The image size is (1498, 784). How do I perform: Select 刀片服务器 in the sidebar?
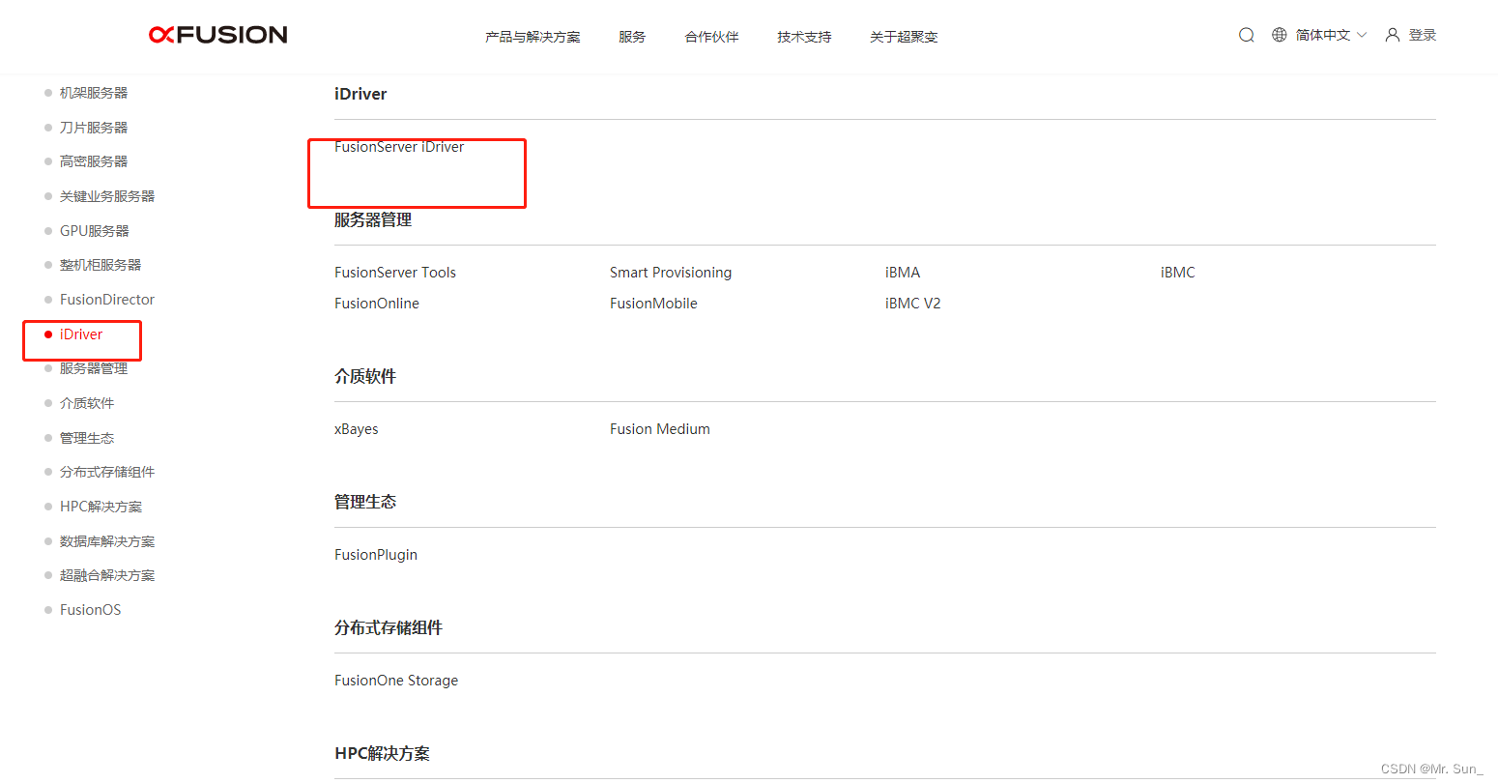tap(94, 128)
